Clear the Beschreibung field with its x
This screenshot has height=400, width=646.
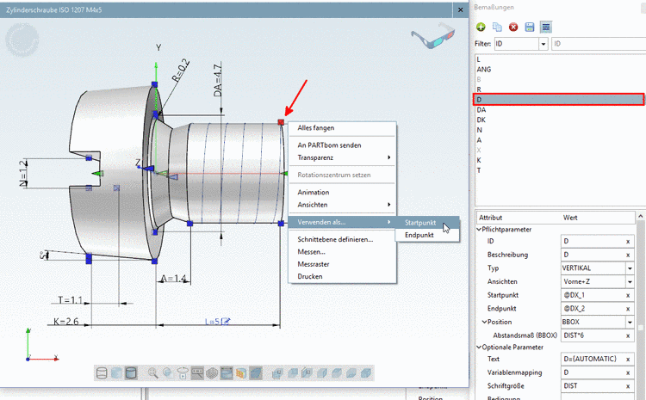(x=628, y=255)
